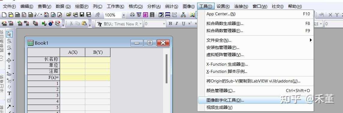This screenshot has width=343, height=113.
Task: Expand the import toolbar options arrow
Action: tap(63, 25)
